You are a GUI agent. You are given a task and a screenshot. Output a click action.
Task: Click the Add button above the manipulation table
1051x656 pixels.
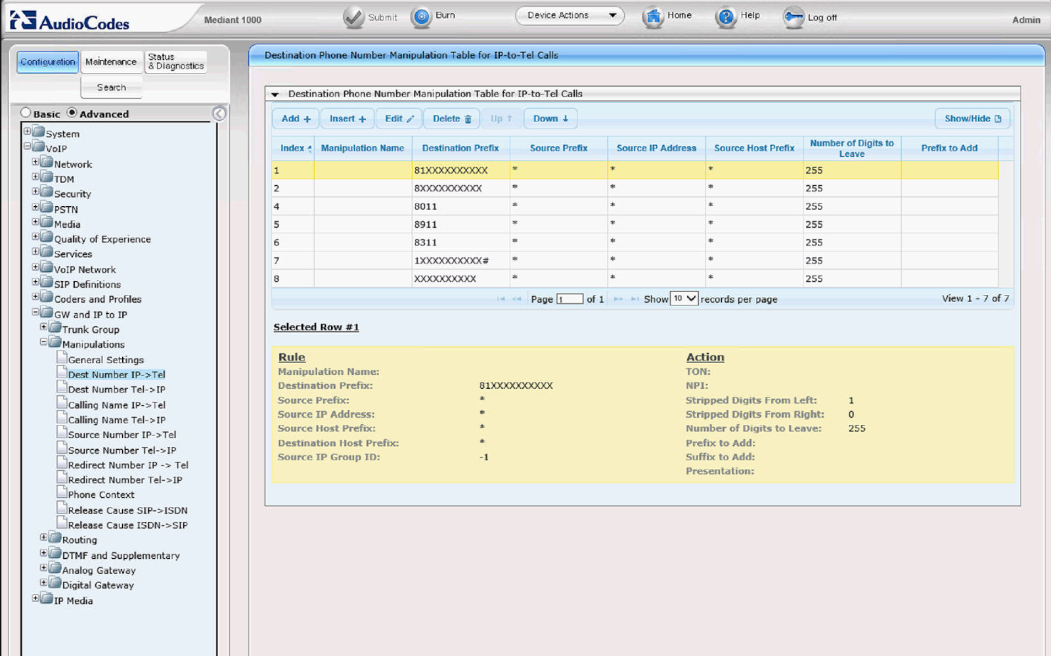(294, 118)
